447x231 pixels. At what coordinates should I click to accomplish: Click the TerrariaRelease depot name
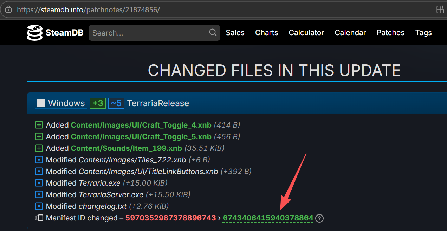pos(158,103)
